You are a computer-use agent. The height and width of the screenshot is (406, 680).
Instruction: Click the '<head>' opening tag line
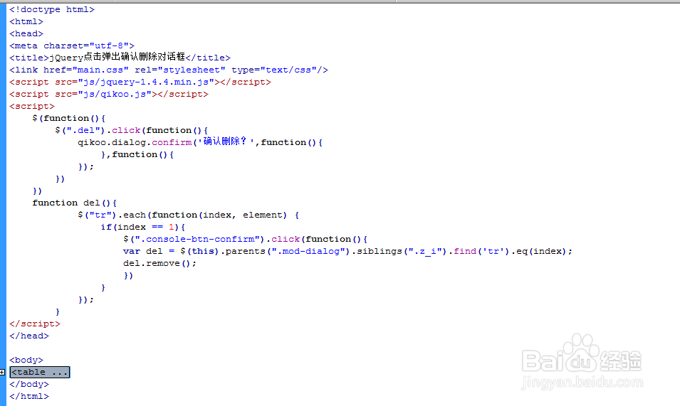(x=26, y=33)
